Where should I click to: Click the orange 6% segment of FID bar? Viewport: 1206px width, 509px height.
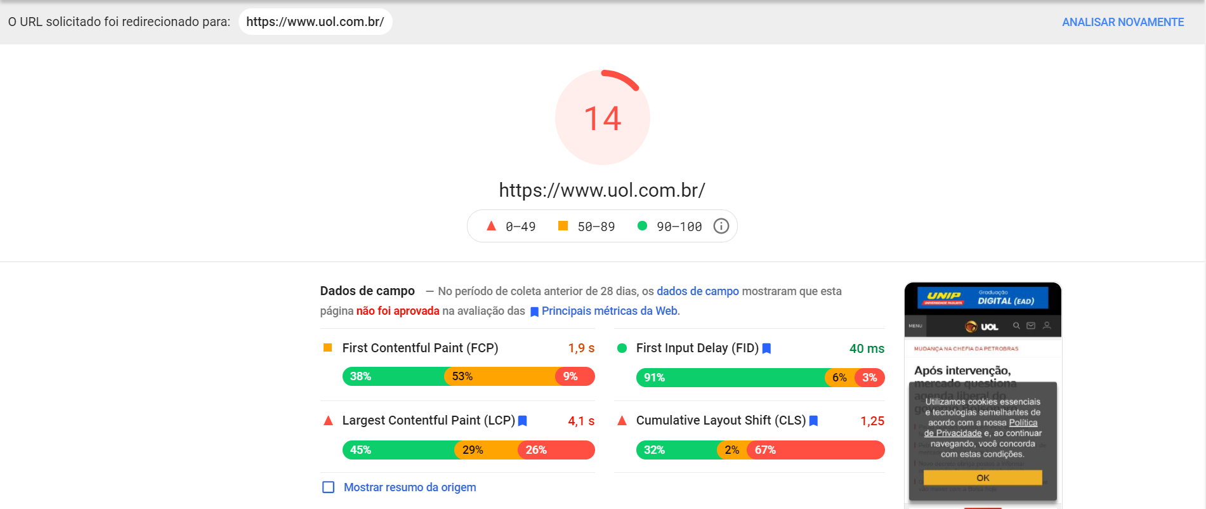[840, 378]
